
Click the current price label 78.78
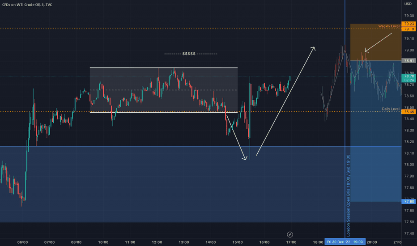tap(409, 76)
